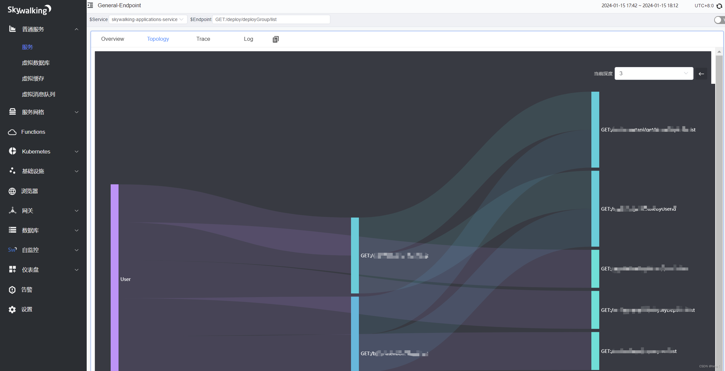
Task: Click the 虚拟数据库 menu item
Action: pos(36,62)
